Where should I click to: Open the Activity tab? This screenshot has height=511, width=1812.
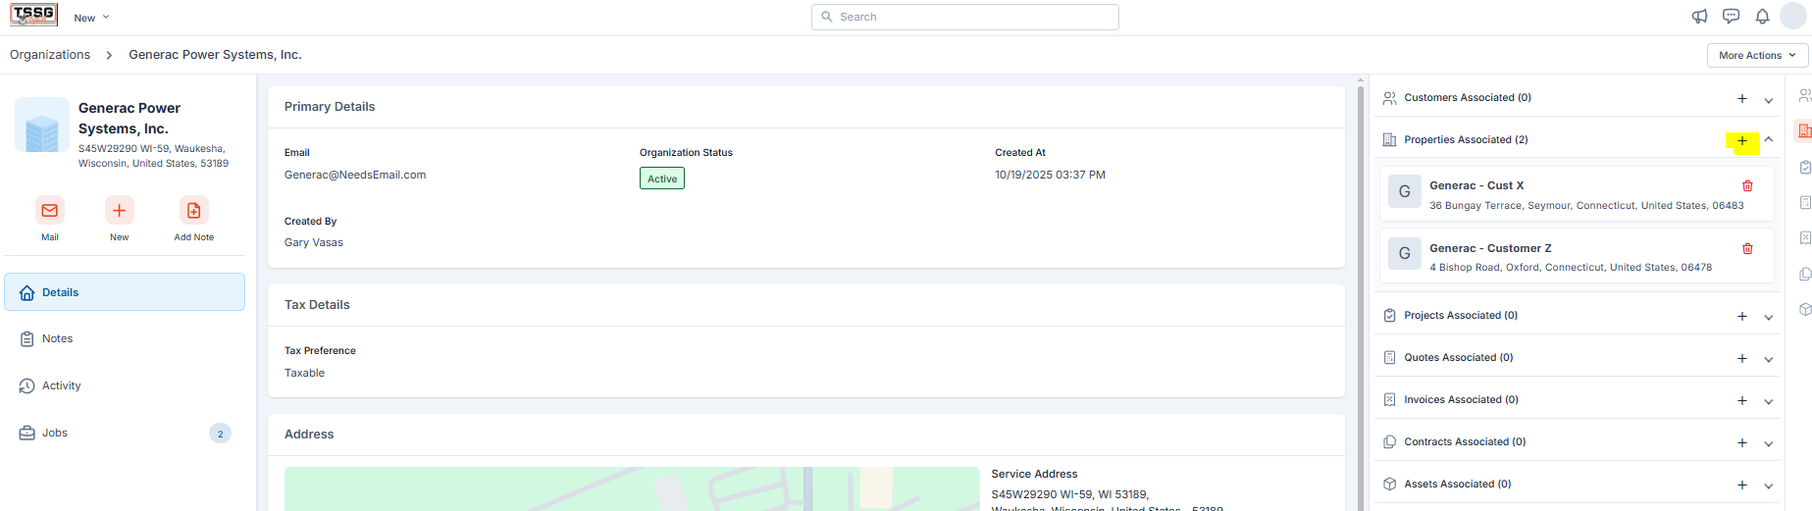(x=61, y=386)
